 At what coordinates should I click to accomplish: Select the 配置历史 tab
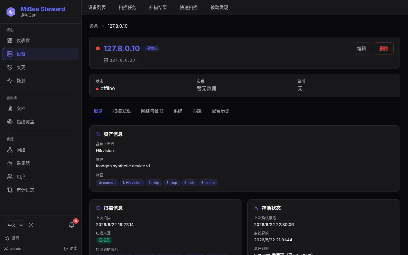(221, 111)
